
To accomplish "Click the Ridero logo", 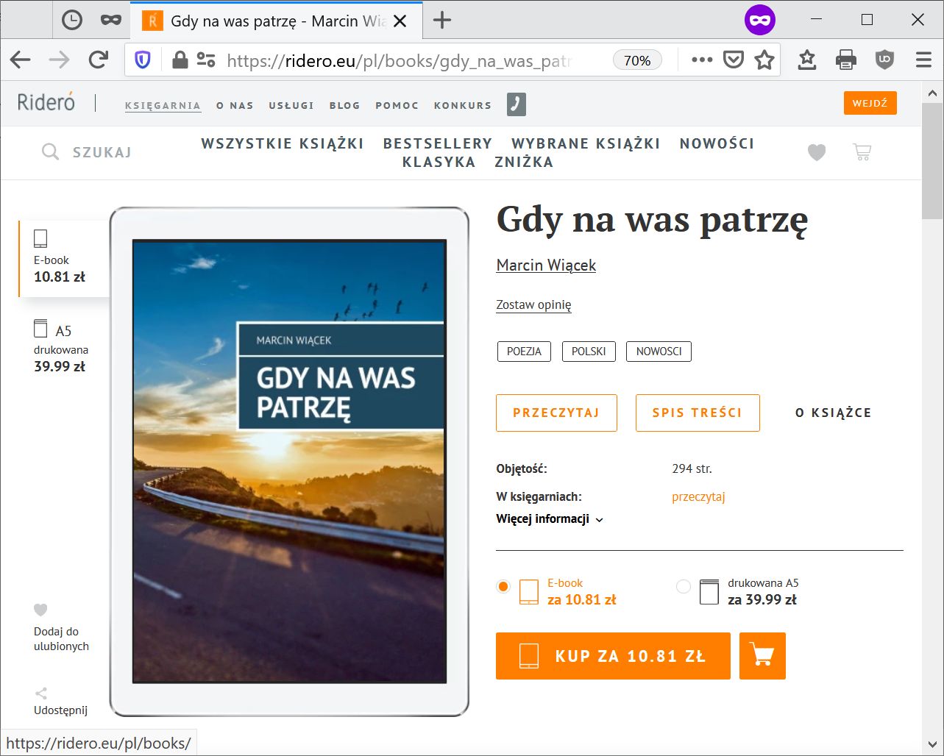I will [46, 103].
